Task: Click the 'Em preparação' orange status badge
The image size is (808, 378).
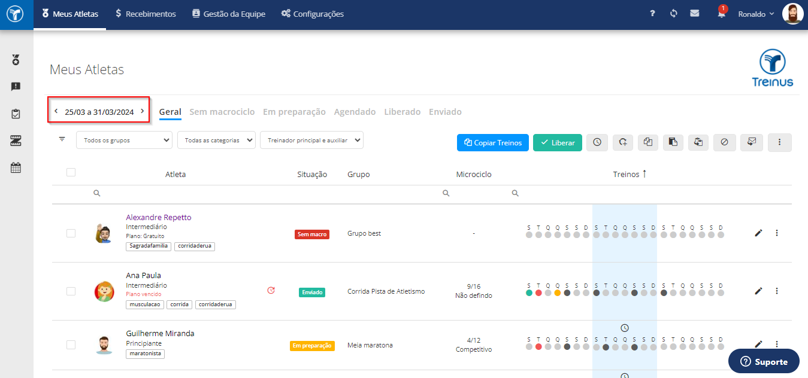Action: [312, 346]
